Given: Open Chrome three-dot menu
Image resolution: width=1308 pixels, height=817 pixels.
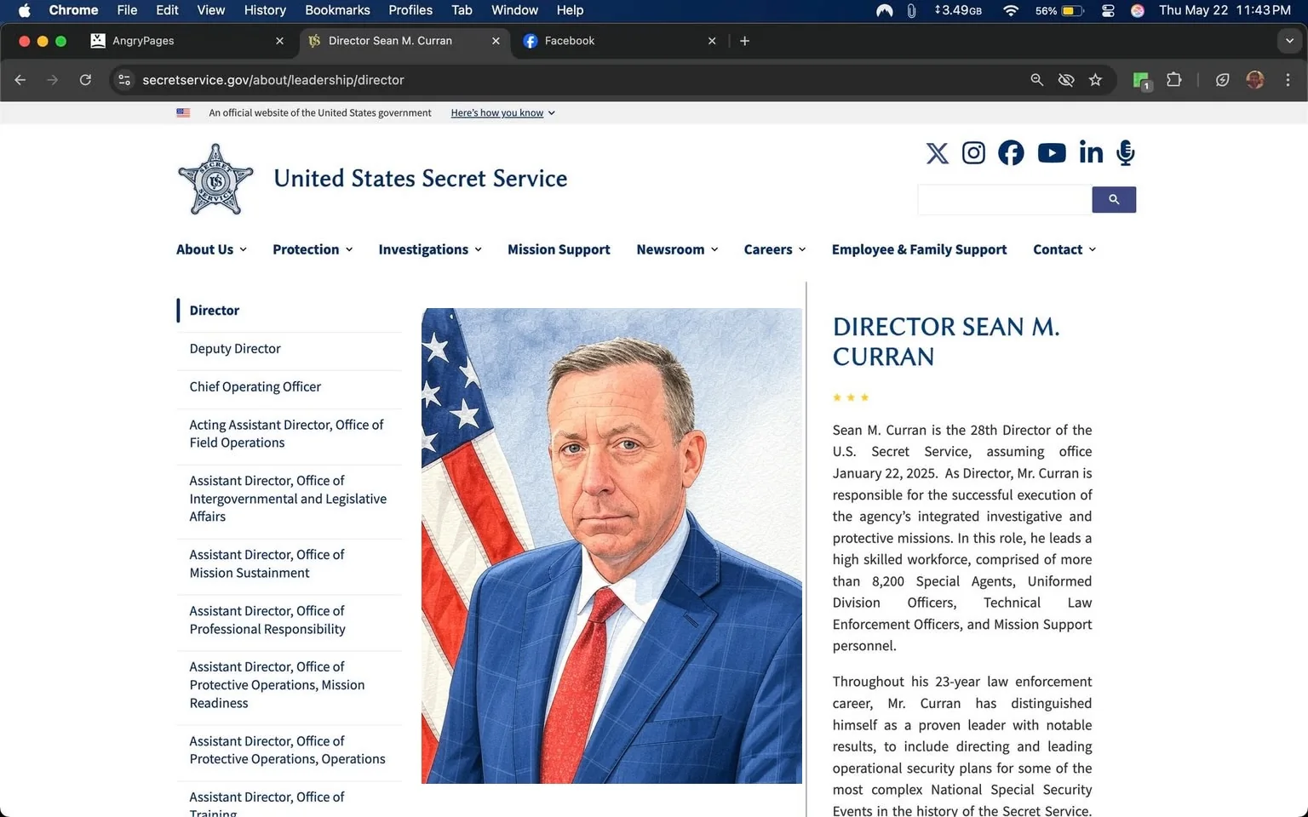Looking at the screenshot, I should pyautogui.click(x=1288, y=80).
